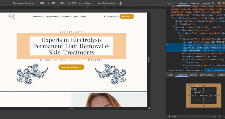
Task: Open the device toolbar three-dot menu
Action: (x=162, y=3)
